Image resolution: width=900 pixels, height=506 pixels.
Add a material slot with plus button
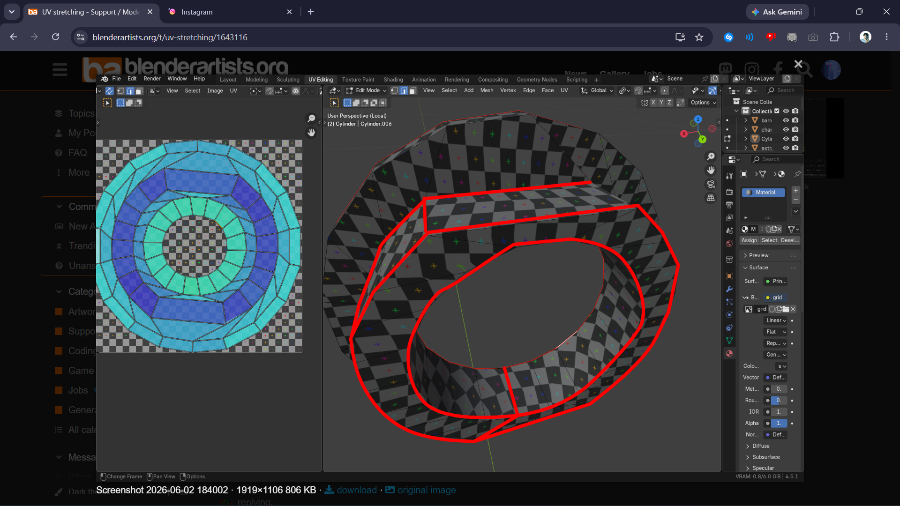click(795, 191)
